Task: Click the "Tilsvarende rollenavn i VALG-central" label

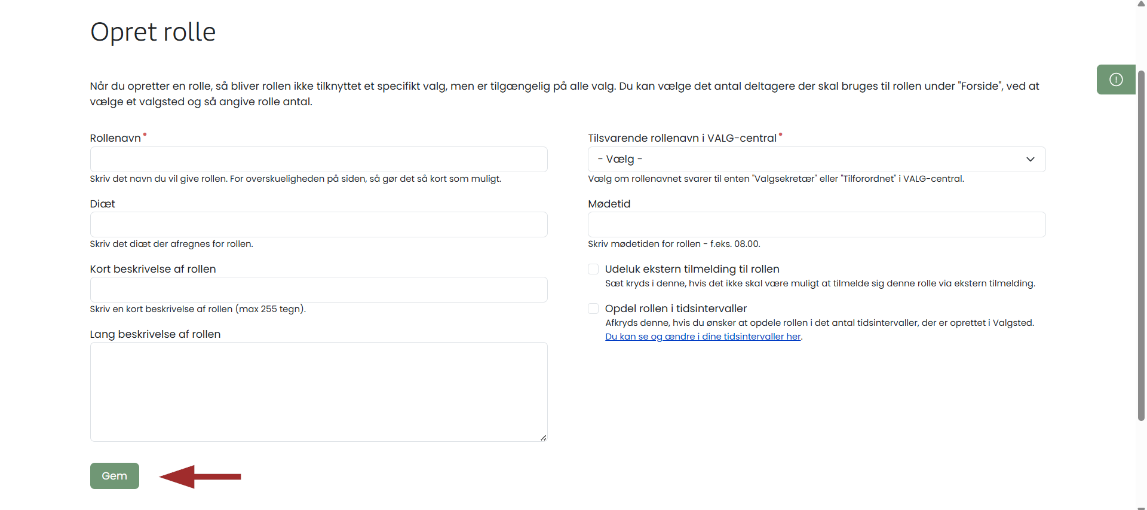Action: point(682,138)
